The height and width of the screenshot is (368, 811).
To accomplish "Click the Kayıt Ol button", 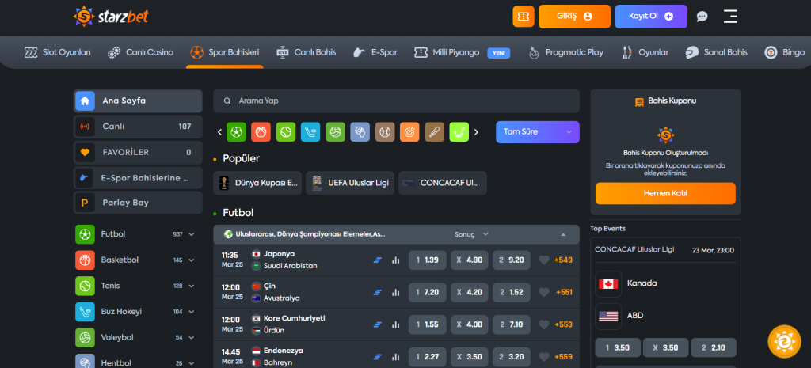I will point(651,17).
